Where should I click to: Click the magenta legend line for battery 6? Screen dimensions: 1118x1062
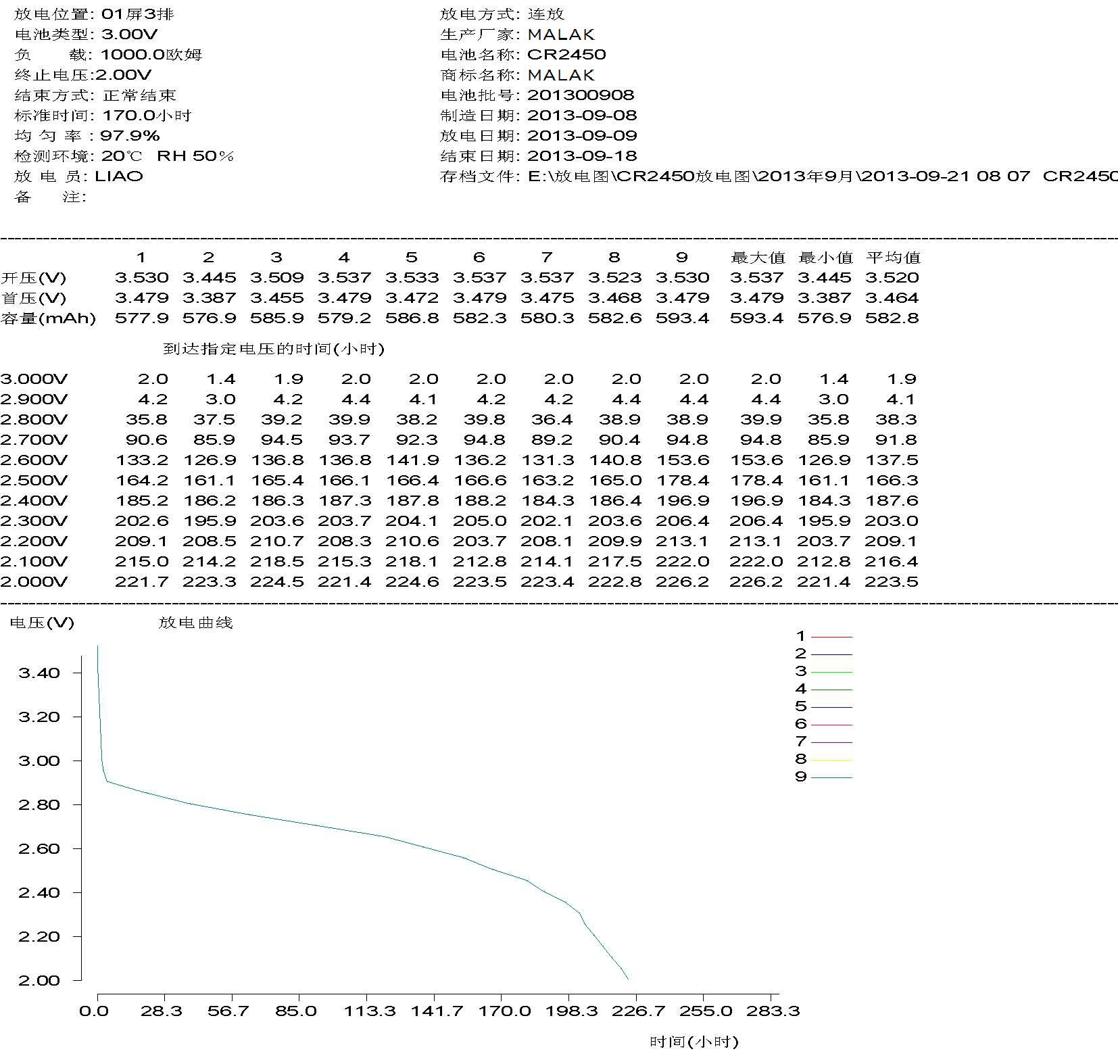click(831, 725)
